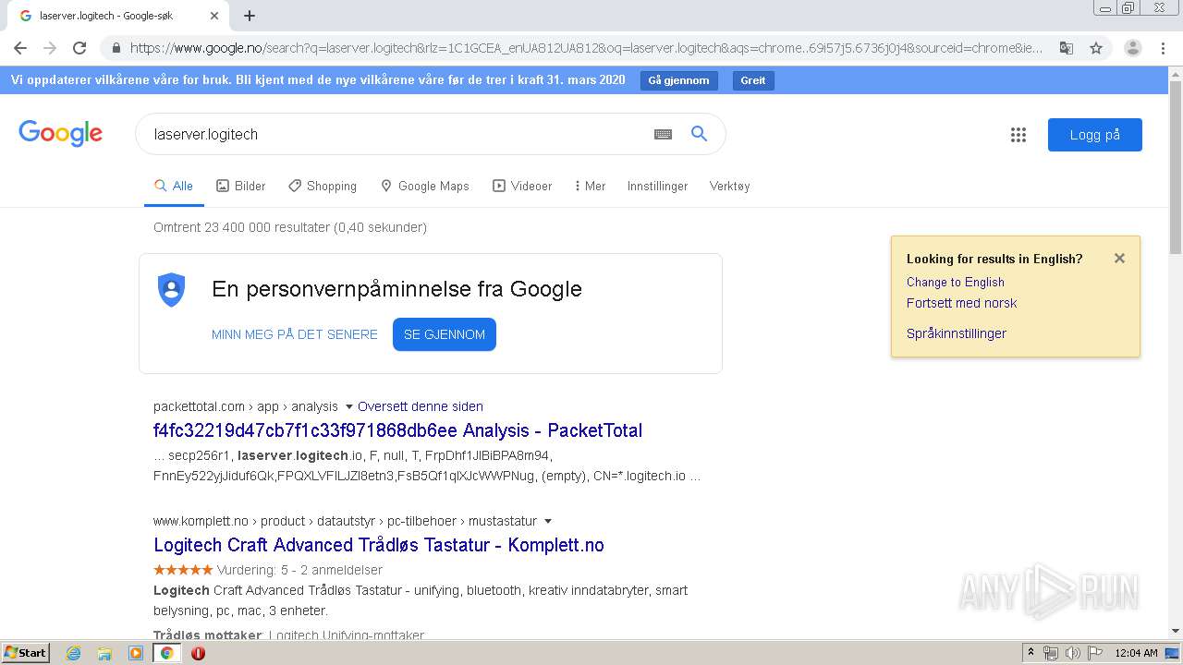Click the volume speaker tray icon
Viewport: 1183px width, 665px height.
click(1073, 653)
